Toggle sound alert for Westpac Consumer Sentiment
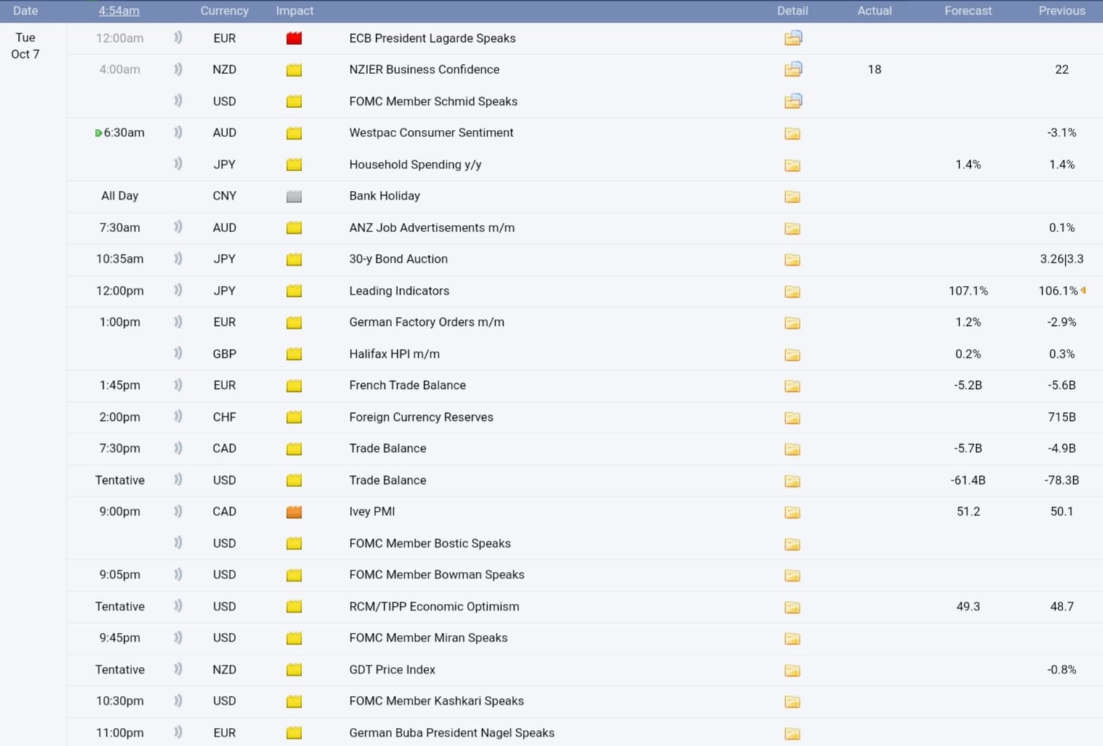 [x=178, y=132]
